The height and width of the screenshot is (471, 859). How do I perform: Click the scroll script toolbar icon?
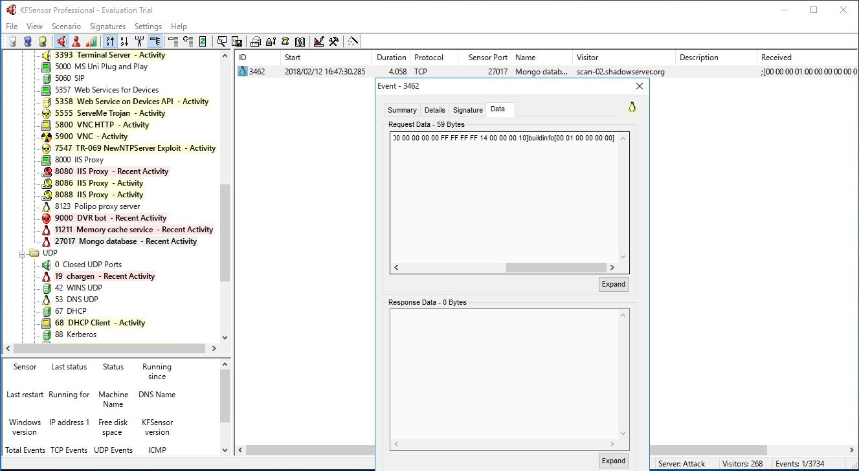(x=285, y=41)
